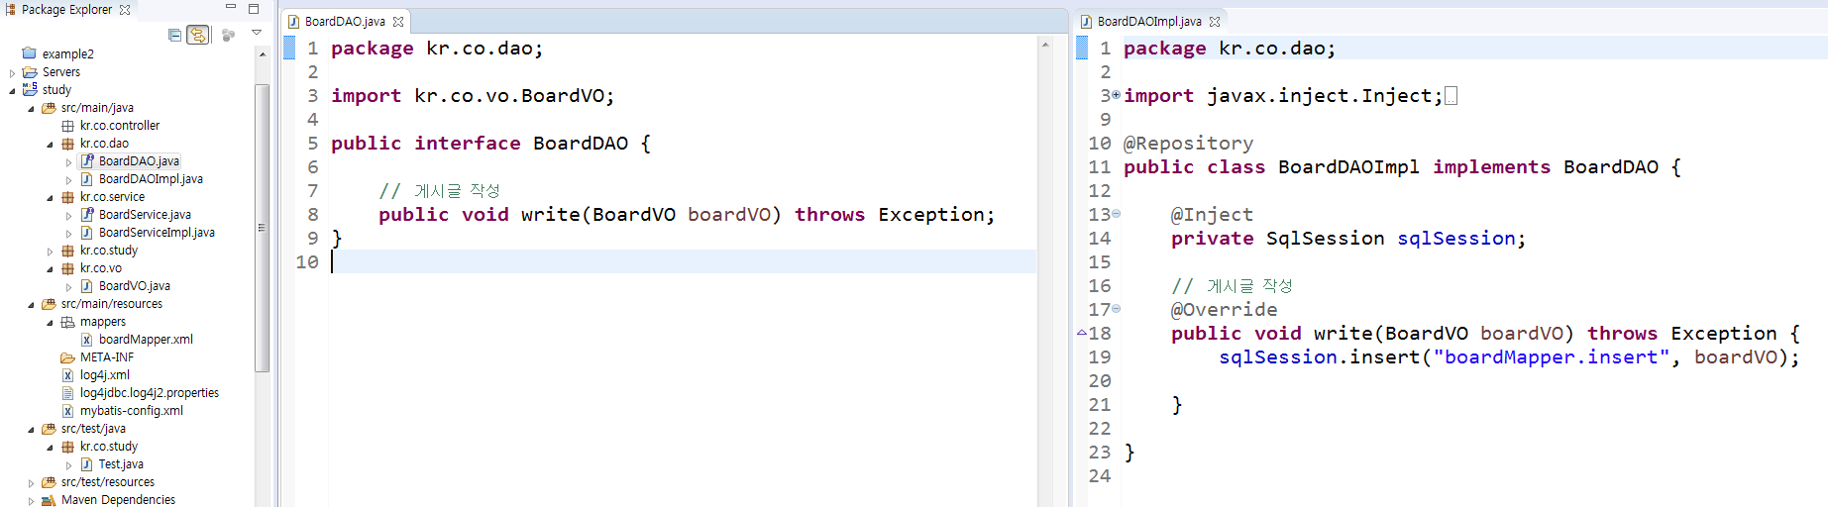Collapse the src/main/resources folder
This screenshot has width=1828, height=507.
click(31, 305)
